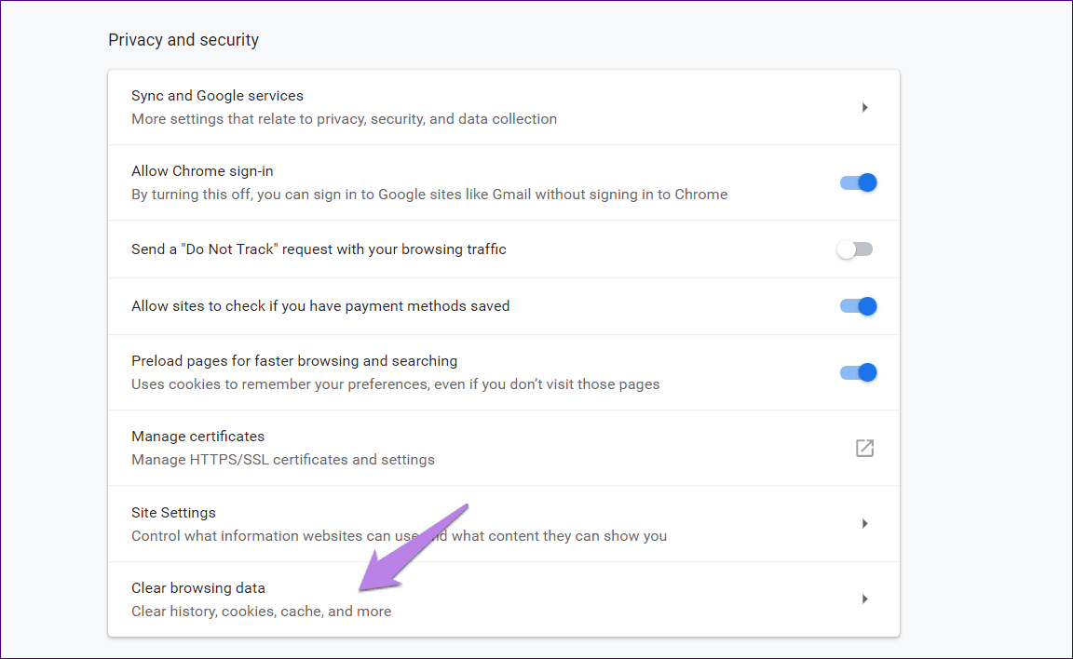Click the arrow beside Sync and Google services
This screenshot has height=659, width=1073.
(865, 107)
